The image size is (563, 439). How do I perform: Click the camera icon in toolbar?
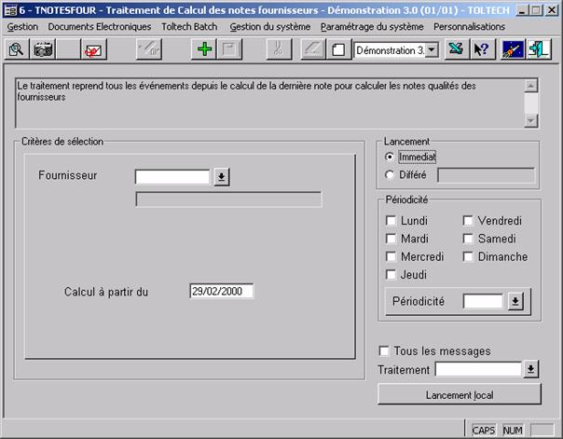(43, 49)
